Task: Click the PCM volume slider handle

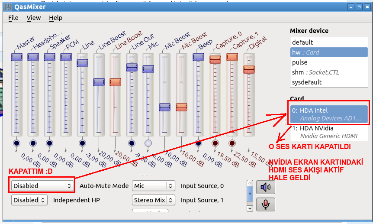Action: point(66,57)
